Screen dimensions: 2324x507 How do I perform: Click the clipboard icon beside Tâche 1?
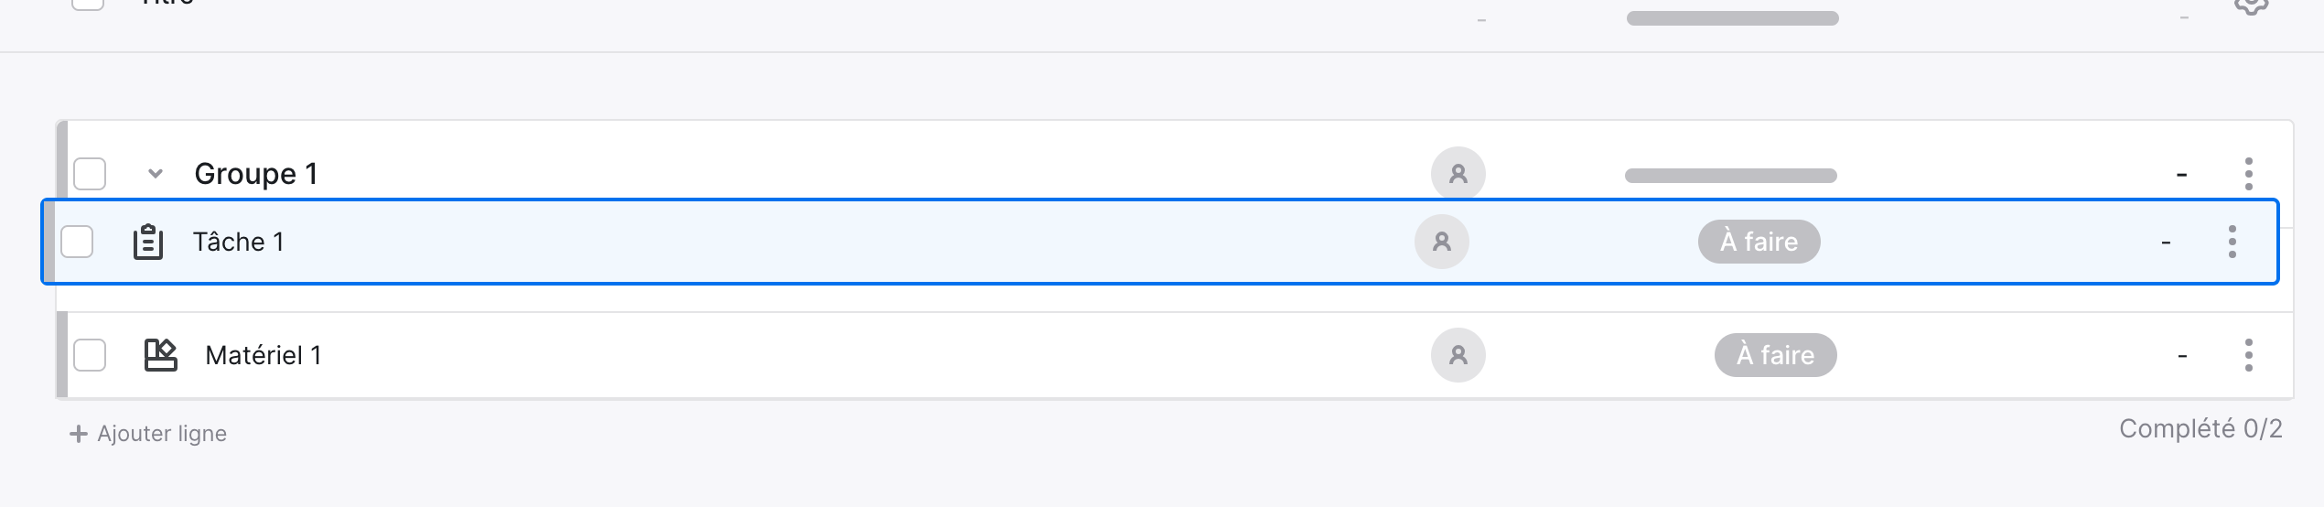click(x=148, y=243)
